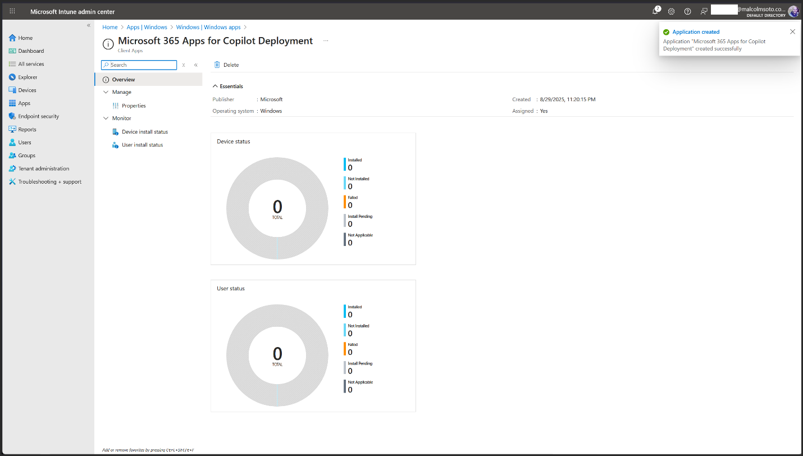Click the user account avatar
803x456 pixels.
coord(793,11)
